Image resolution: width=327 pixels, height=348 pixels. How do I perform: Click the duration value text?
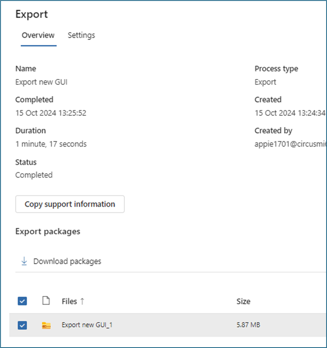click(51, 144)
